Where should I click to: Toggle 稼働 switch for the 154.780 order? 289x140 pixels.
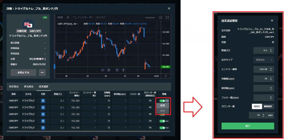(x=162, y=128)
